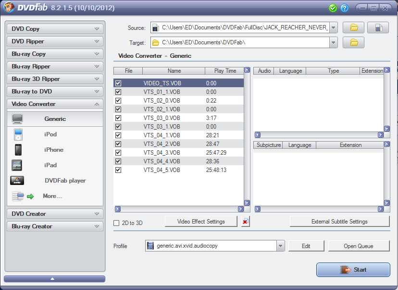Open External Subtitle Settings

click(339, 222)
